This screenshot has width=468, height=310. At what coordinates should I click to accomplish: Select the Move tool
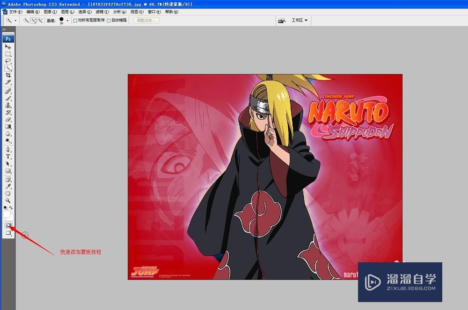click(8, 46)
